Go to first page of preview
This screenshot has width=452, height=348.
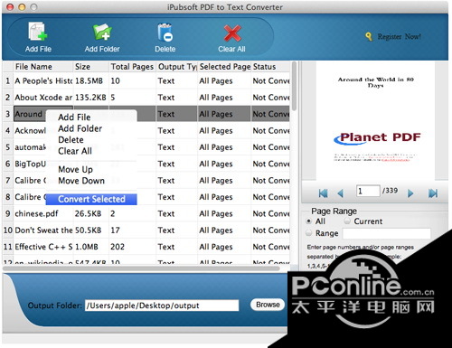pyautogui.click(x=323, y=193)
